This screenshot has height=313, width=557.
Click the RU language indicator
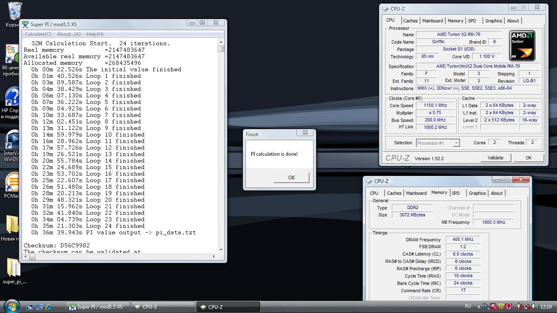click(468, 306)
